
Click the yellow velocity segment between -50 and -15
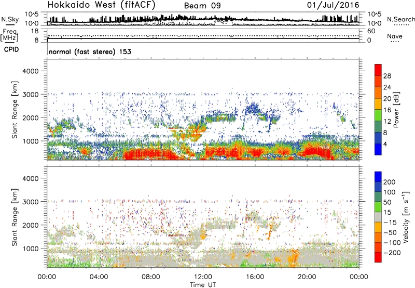378,227
